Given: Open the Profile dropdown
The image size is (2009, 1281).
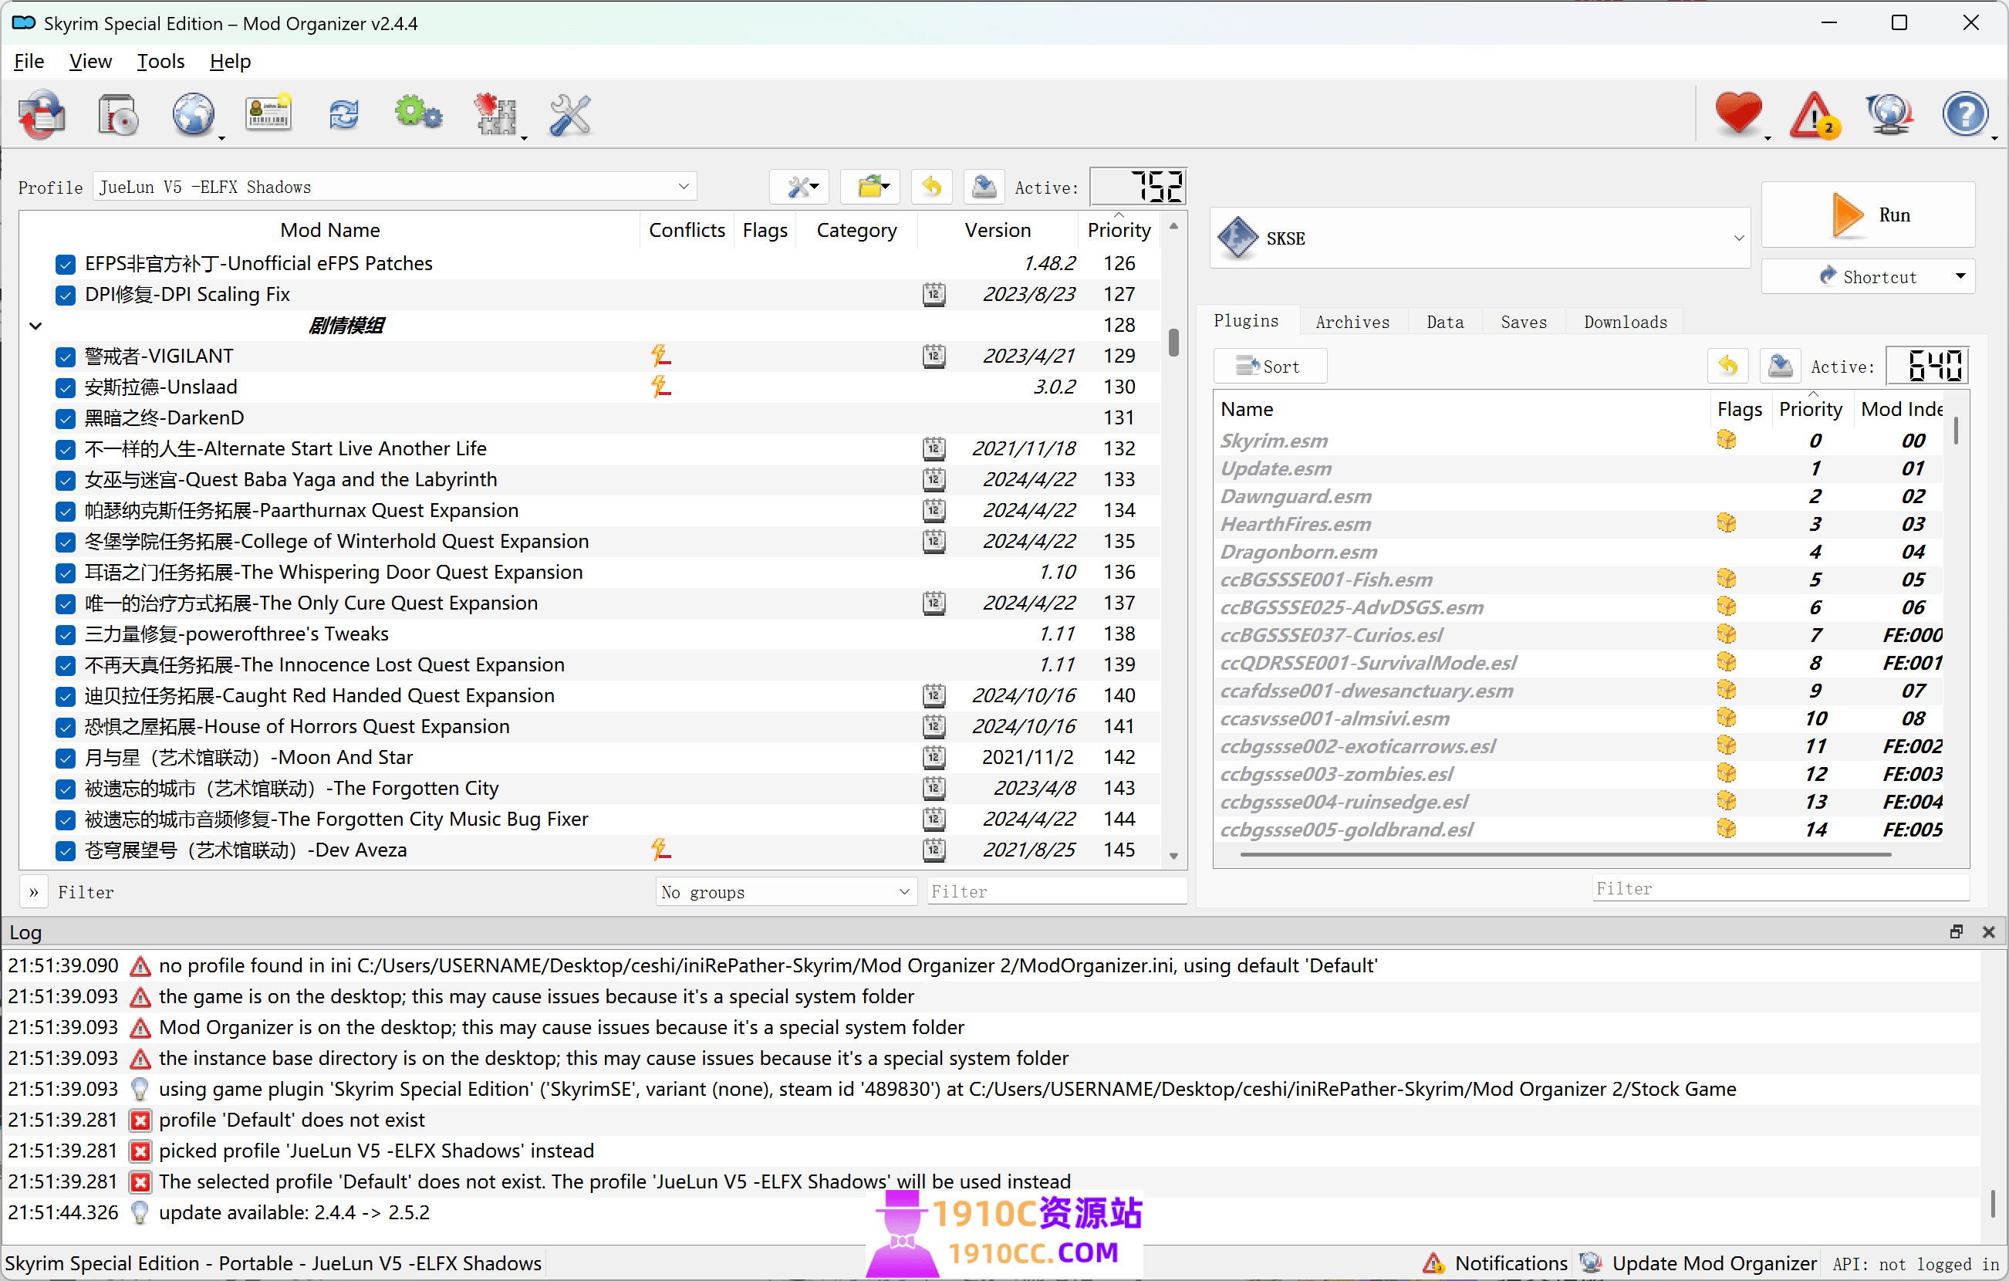Looking at the screenshot, I should [x=393, y=187].
